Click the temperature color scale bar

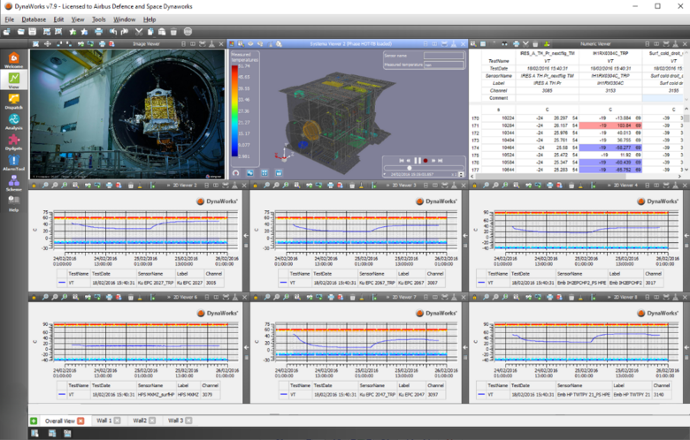tap(235, 110)
